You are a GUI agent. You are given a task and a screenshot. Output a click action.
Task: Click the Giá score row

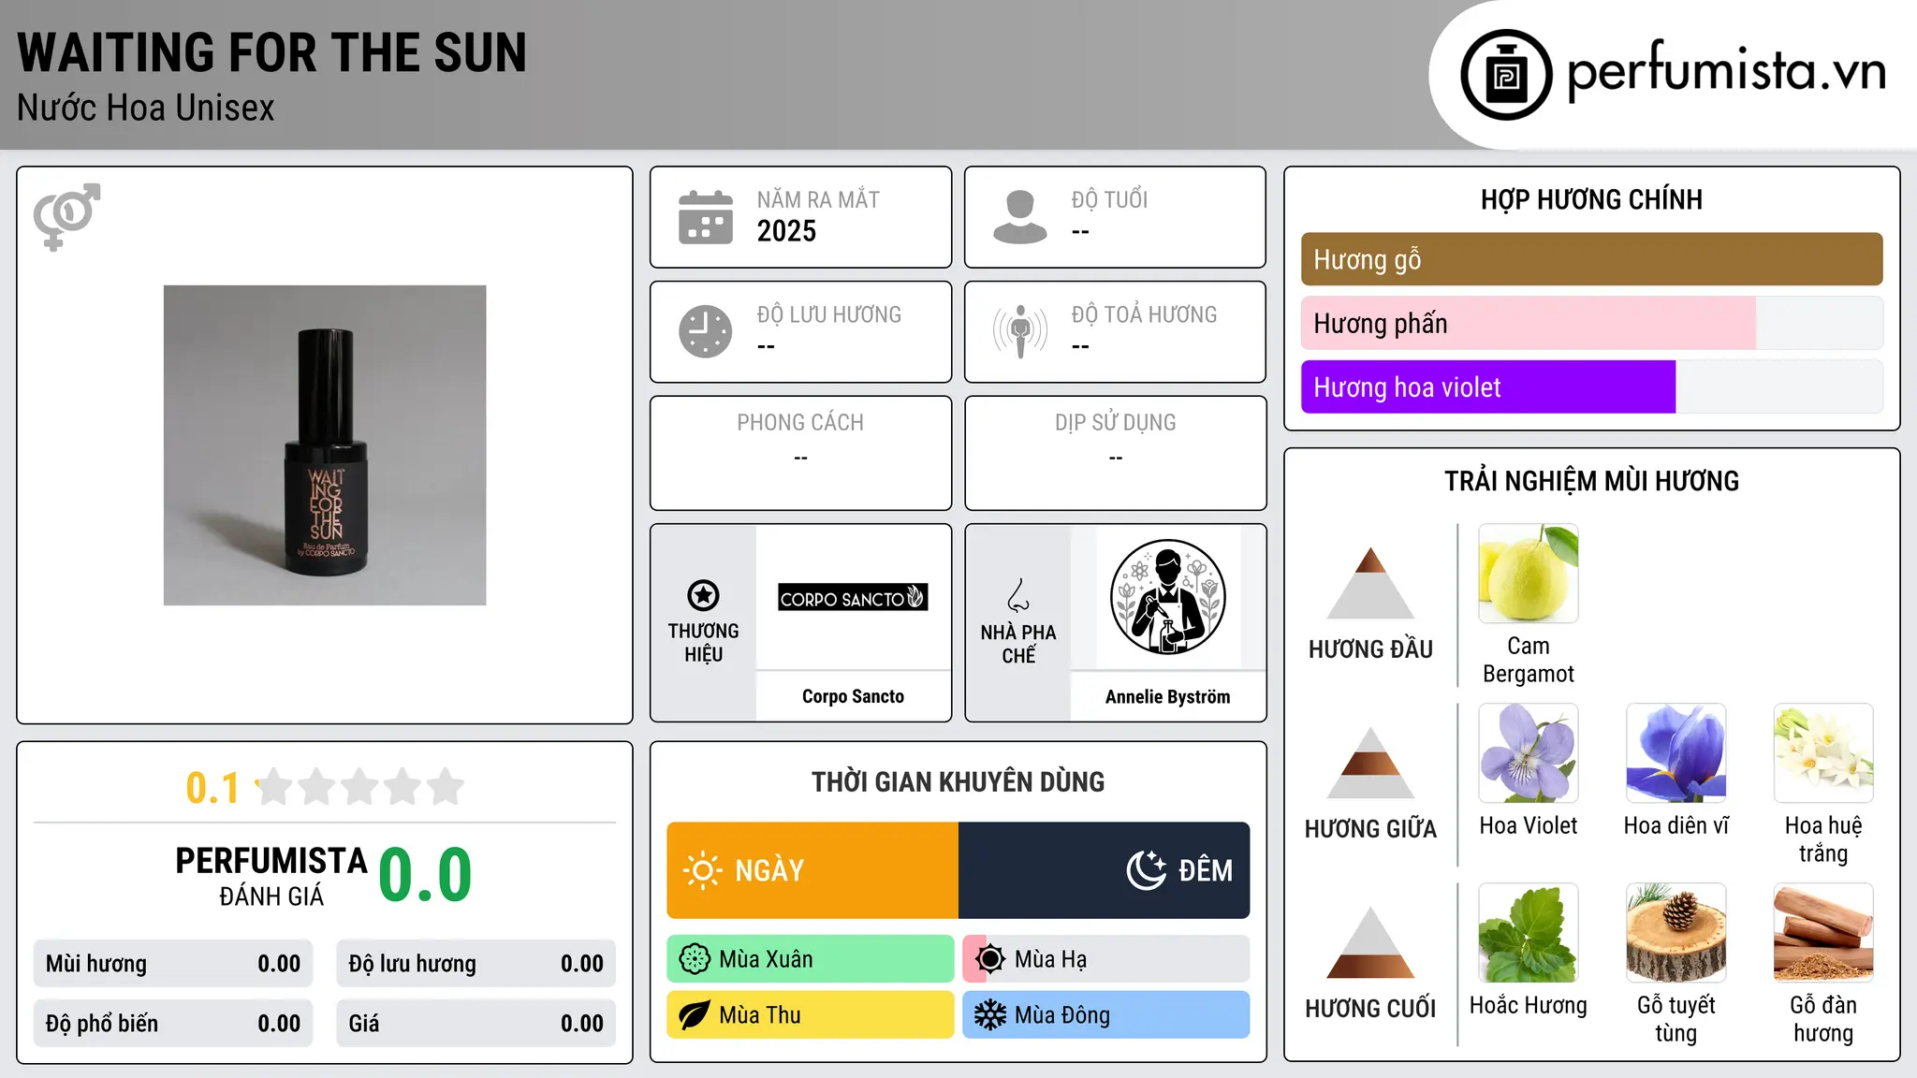[x=476, y=1024]
